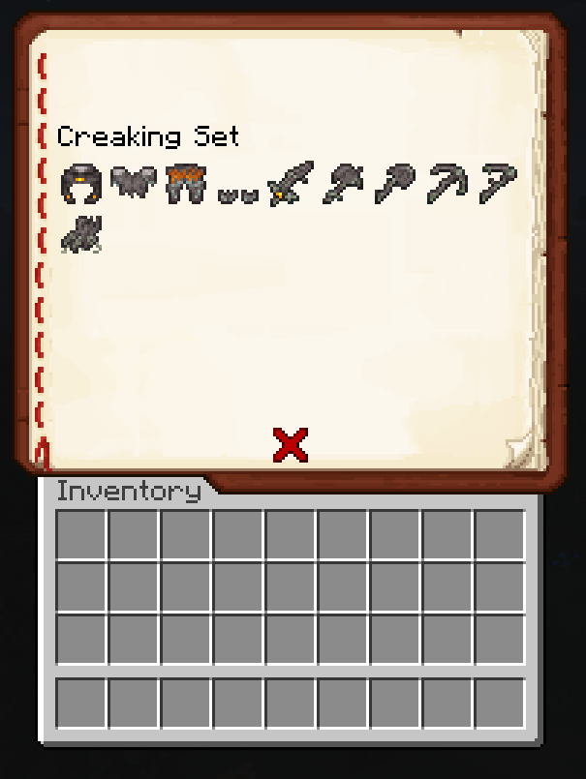Viewport: 586px width, 779px height.
Task: Choose the Creaking axe icon
Action: [x=343, y=183]
